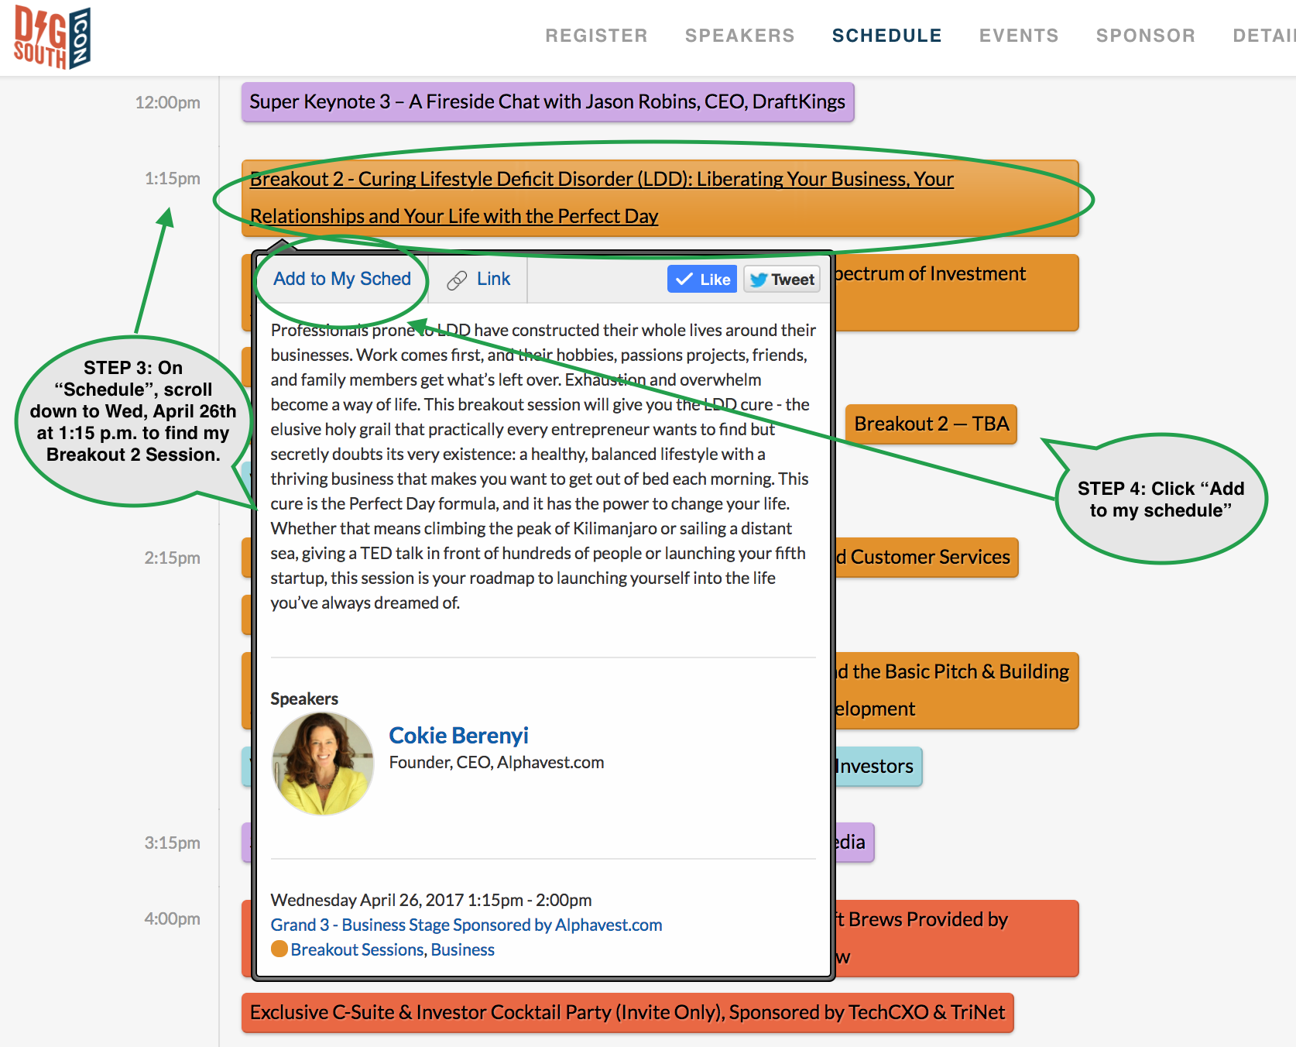Click the Speakers heading in popup

[x=304, y=699]
